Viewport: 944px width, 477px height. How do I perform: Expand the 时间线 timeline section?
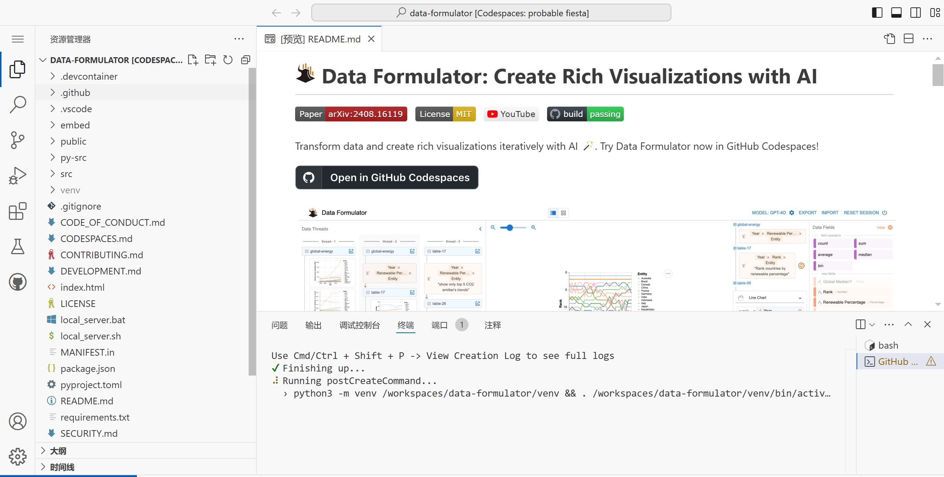(x=146, y=467)
